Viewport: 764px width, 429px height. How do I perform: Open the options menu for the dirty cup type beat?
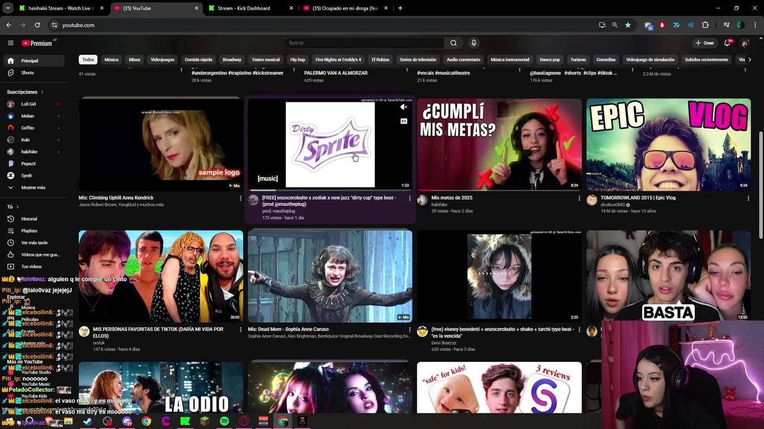[409, 198]
